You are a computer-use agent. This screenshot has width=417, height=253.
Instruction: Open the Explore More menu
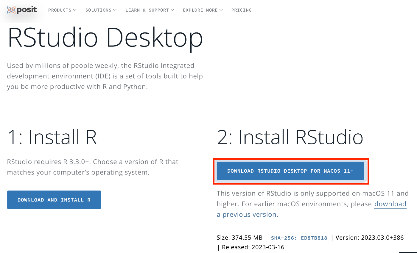pos(203,10)
